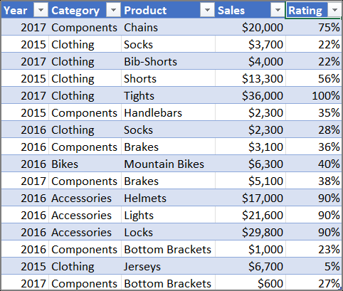This screenshot has height=291, width=343.
Task: Select the Jerseys product cell
Action: [168, 266]
